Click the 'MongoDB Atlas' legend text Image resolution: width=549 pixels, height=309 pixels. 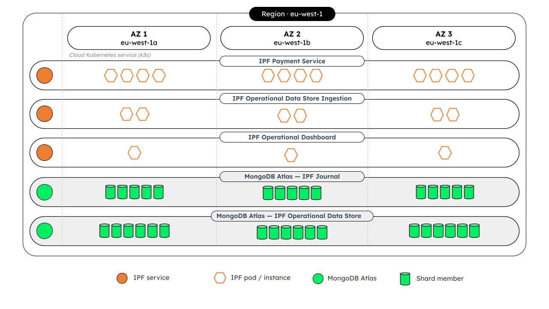(352, 278)
